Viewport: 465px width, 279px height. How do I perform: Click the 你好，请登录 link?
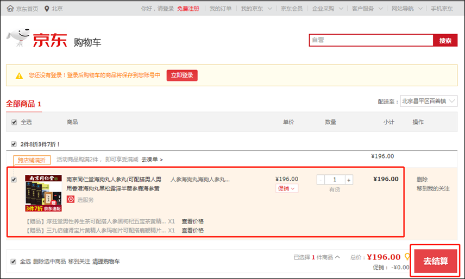pyautogui.click(x=157, y=9)
